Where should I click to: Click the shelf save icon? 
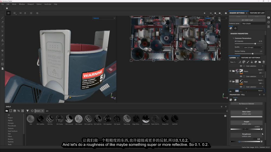[15, 111]
